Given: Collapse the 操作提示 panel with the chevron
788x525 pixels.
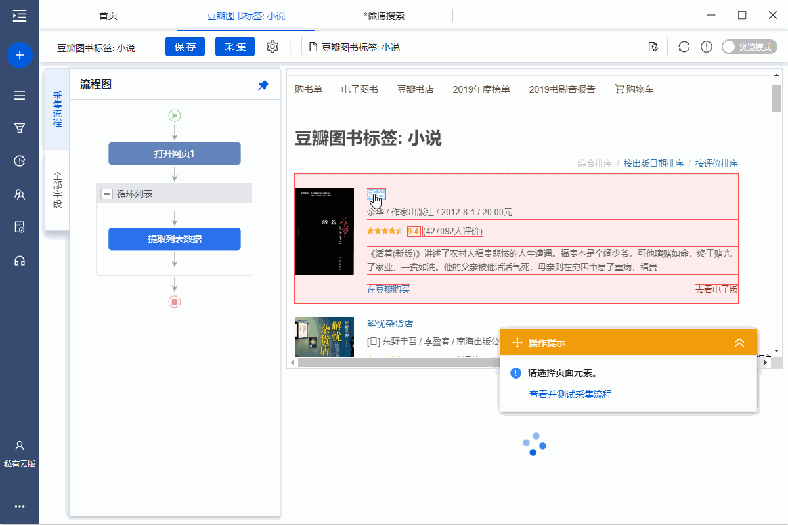Looking at the screenshot, I should point(739,343).
